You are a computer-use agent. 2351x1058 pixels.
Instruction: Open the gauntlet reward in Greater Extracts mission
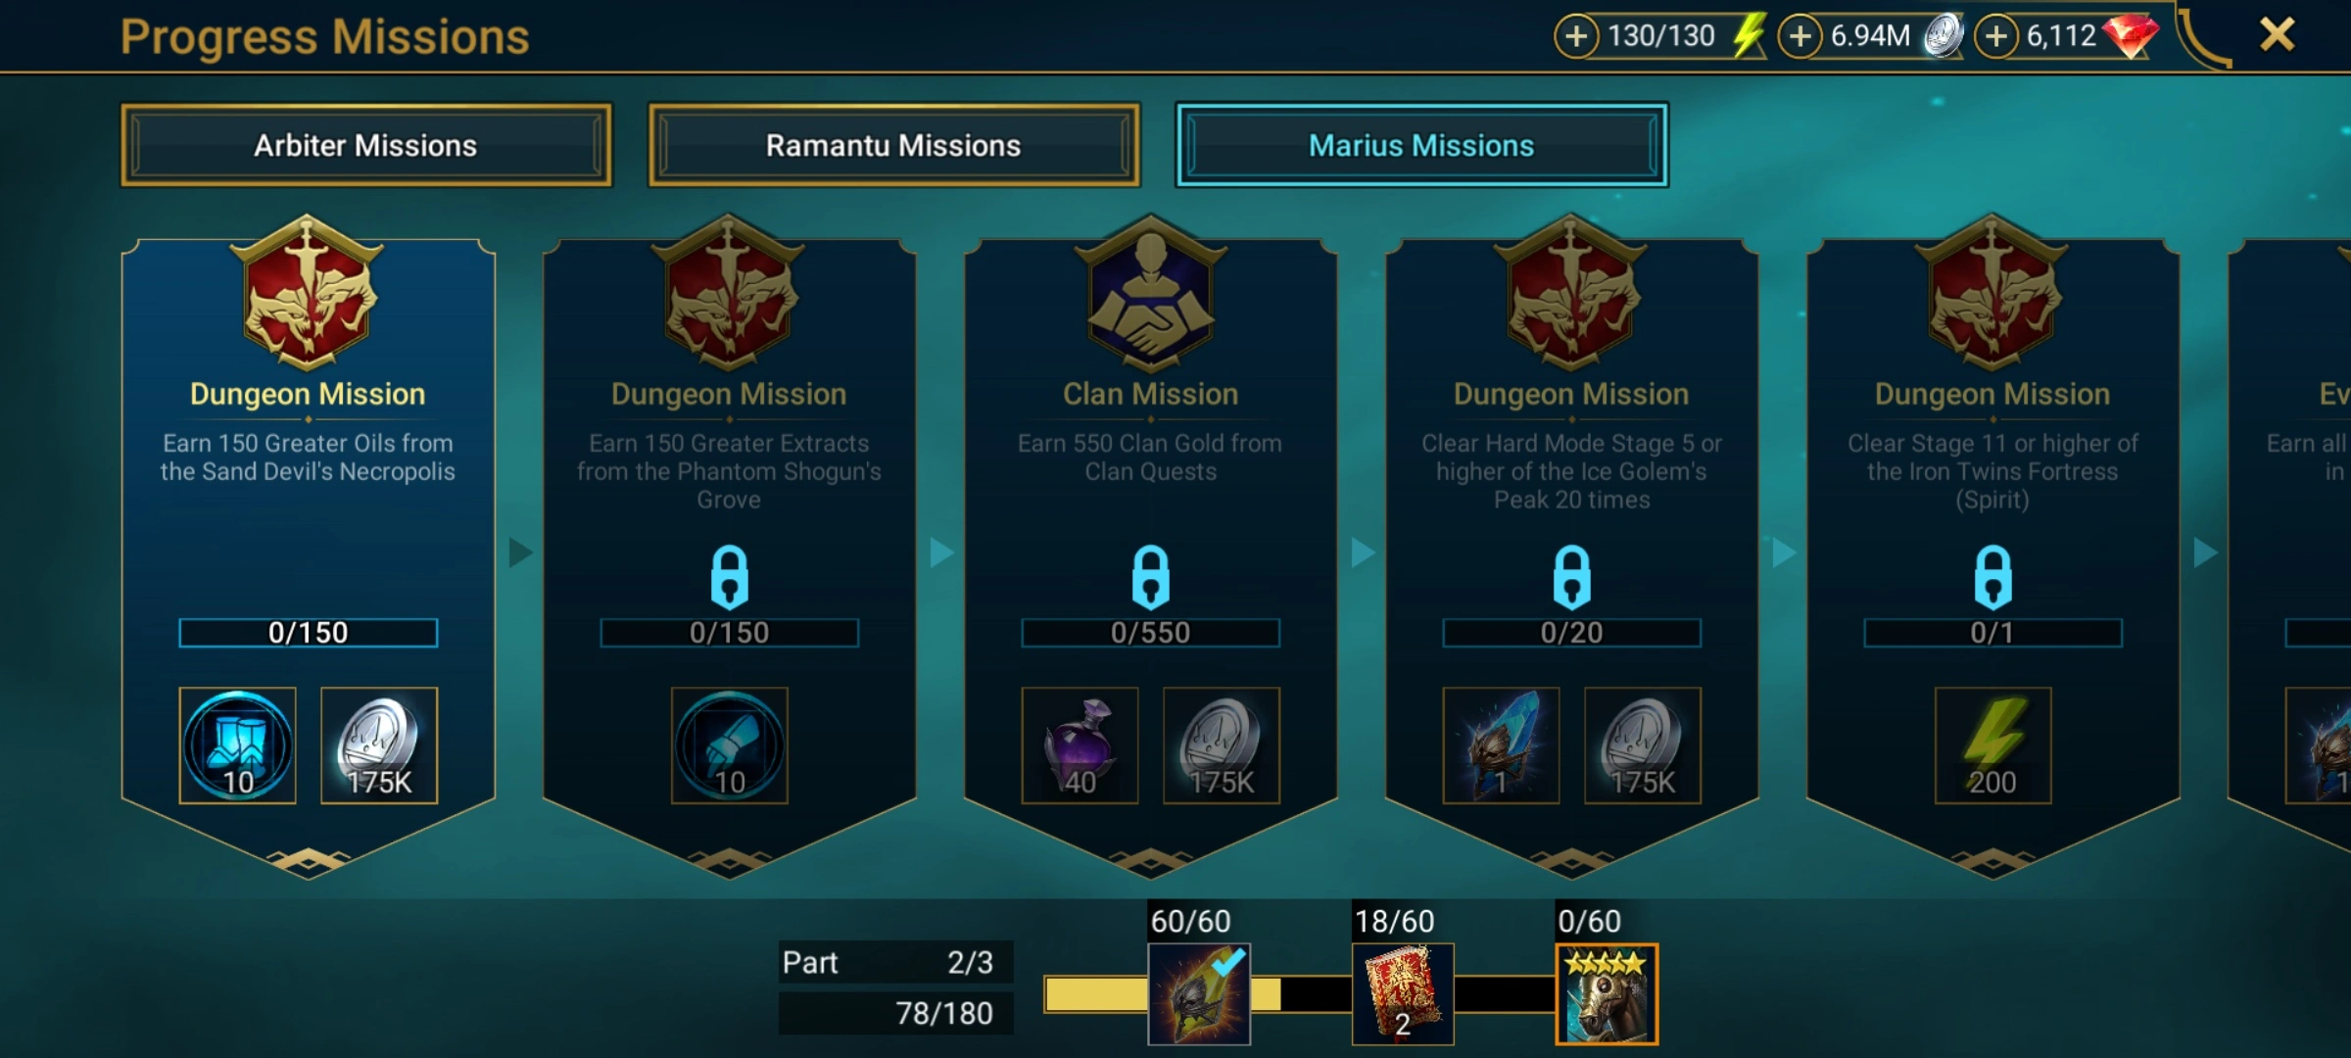[x=729, y=745]
